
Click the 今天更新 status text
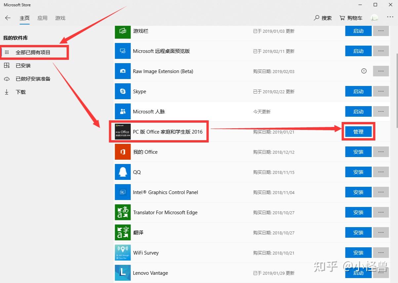tap(262, 112)
